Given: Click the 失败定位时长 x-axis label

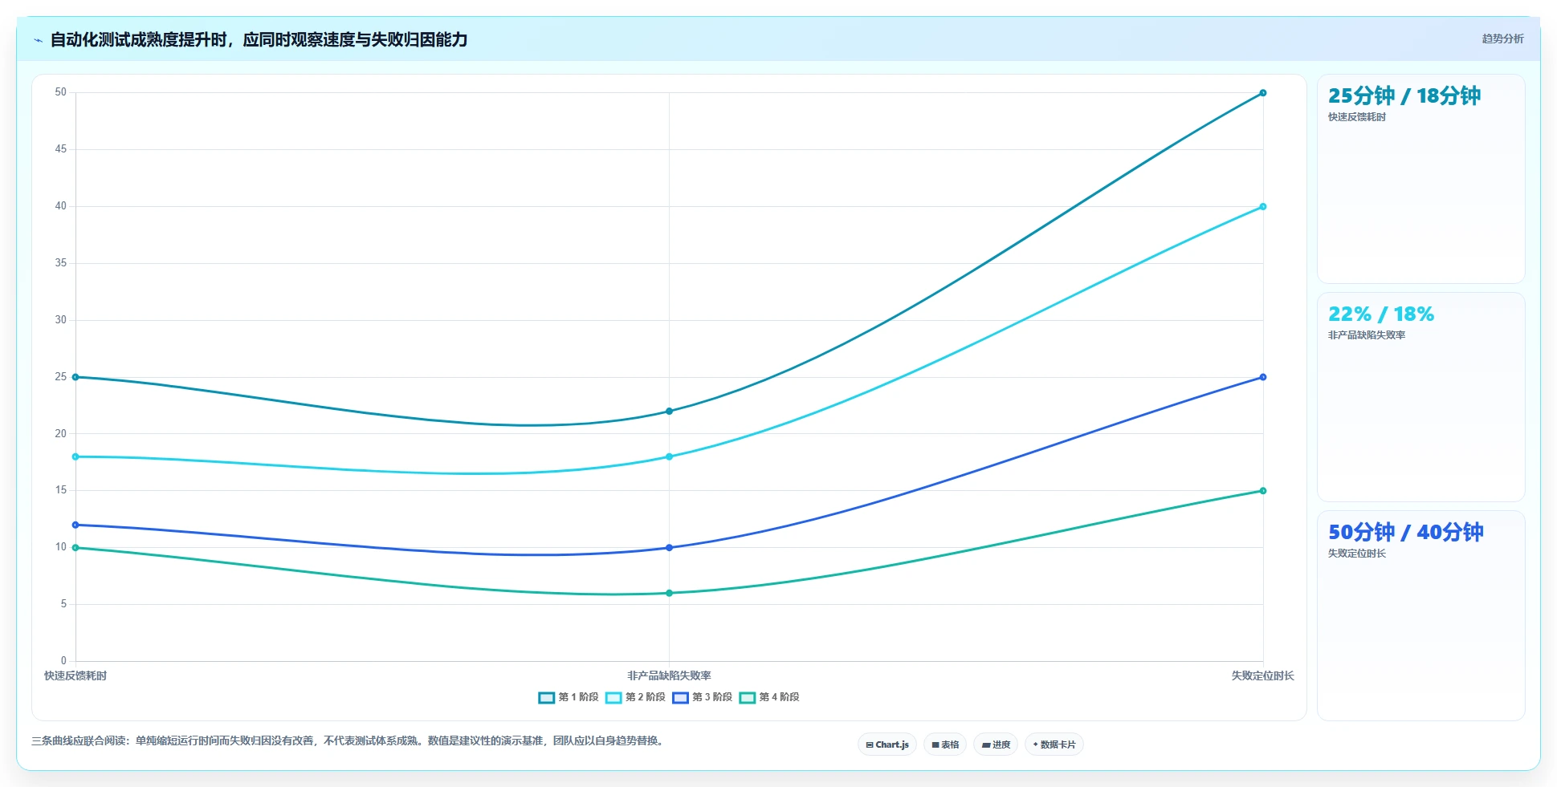Looking at the screenshot, I should point(1263,676).
